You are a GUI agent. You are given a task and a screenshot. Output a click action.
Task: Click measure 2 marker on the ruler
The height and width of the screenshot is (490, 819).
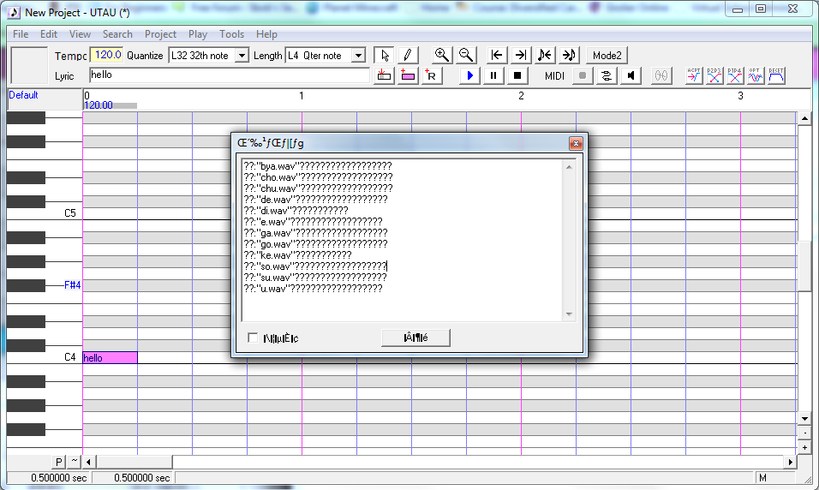click(521, 96)
